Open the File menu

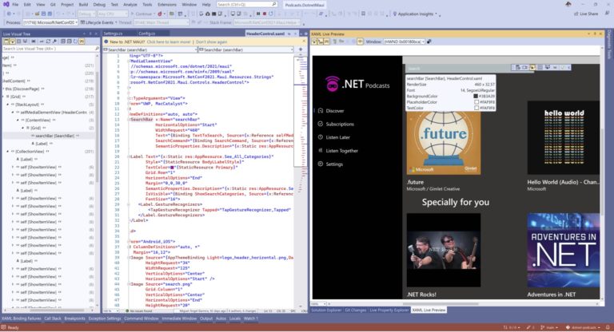click(x=15, y=5)
